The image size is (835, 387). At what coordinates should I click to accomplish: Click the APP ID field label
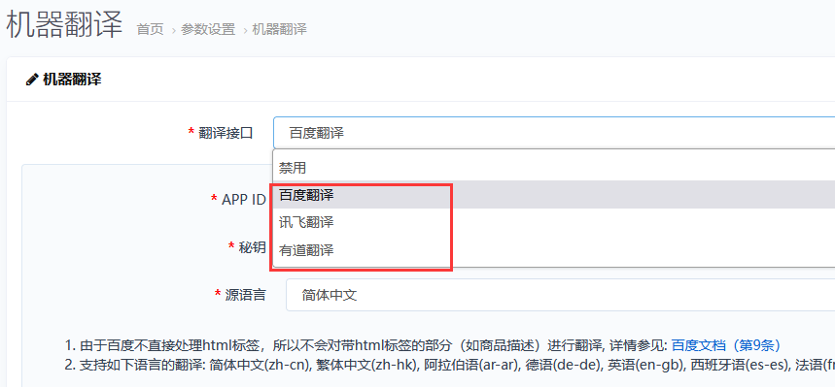tap(243, 200)
